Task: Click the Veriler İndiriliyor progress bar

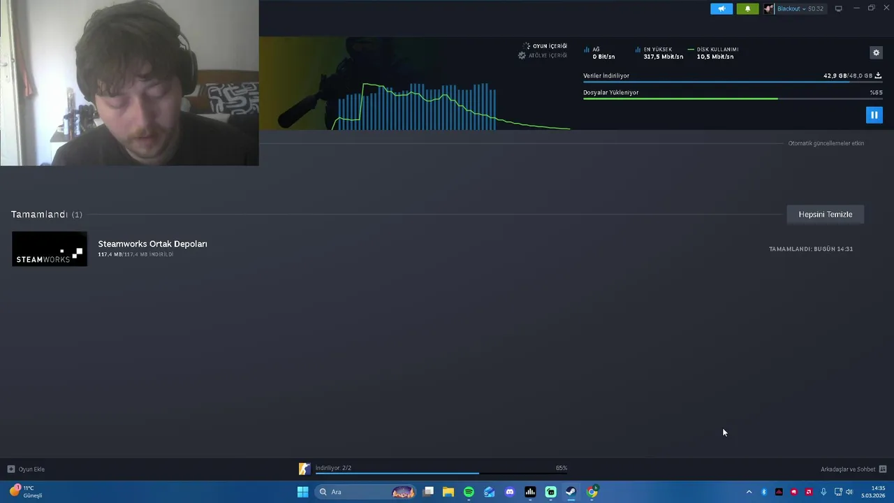Action: click(x=732, y=82)
